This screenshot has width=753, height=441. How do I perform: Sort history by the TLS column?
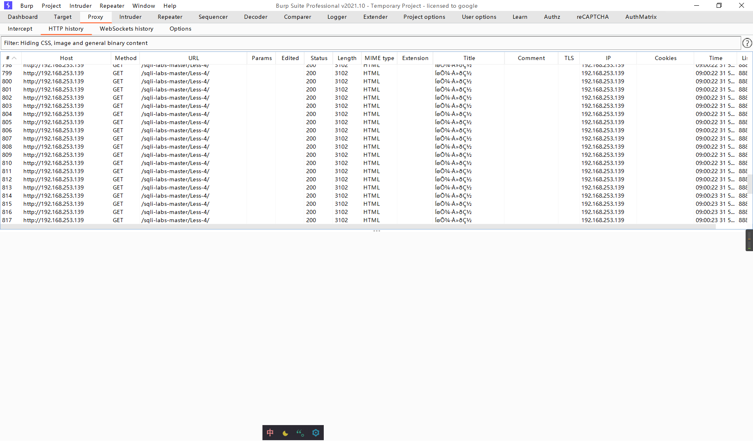tap(569, 58)
